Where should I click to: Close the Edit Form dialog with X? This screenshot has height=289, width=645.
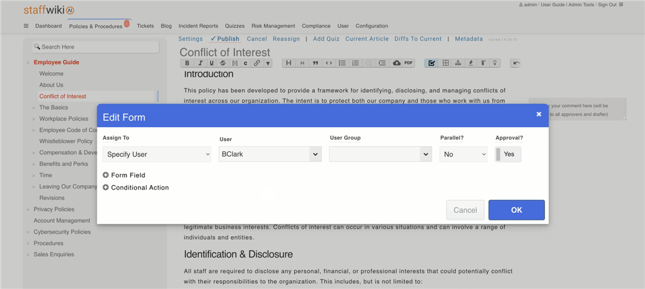539,114
